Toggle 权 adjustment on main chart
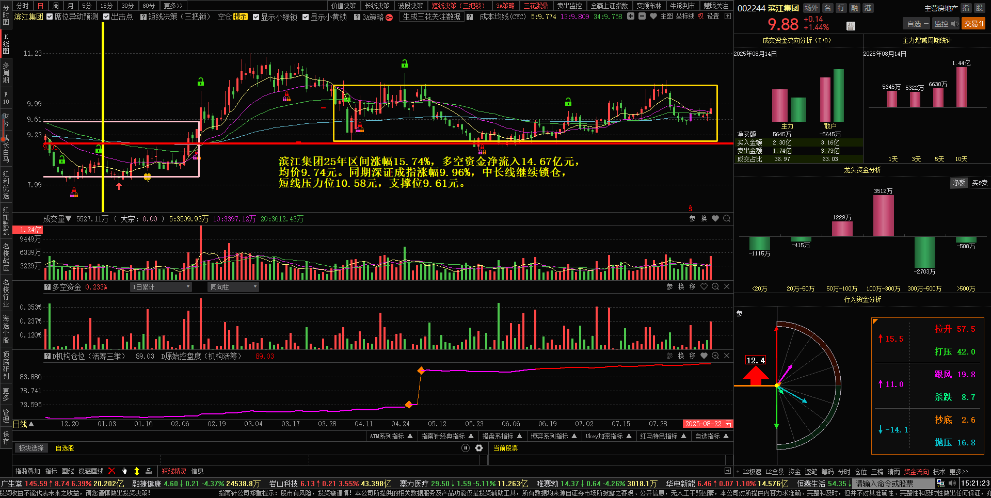 coord(700,17)
